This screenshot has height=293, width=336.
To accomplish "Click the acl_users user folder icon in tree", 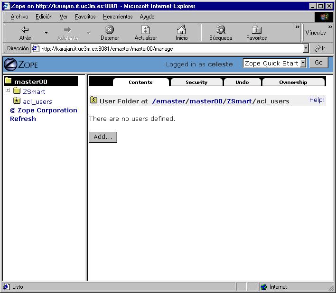I will (x=17, y=101).
